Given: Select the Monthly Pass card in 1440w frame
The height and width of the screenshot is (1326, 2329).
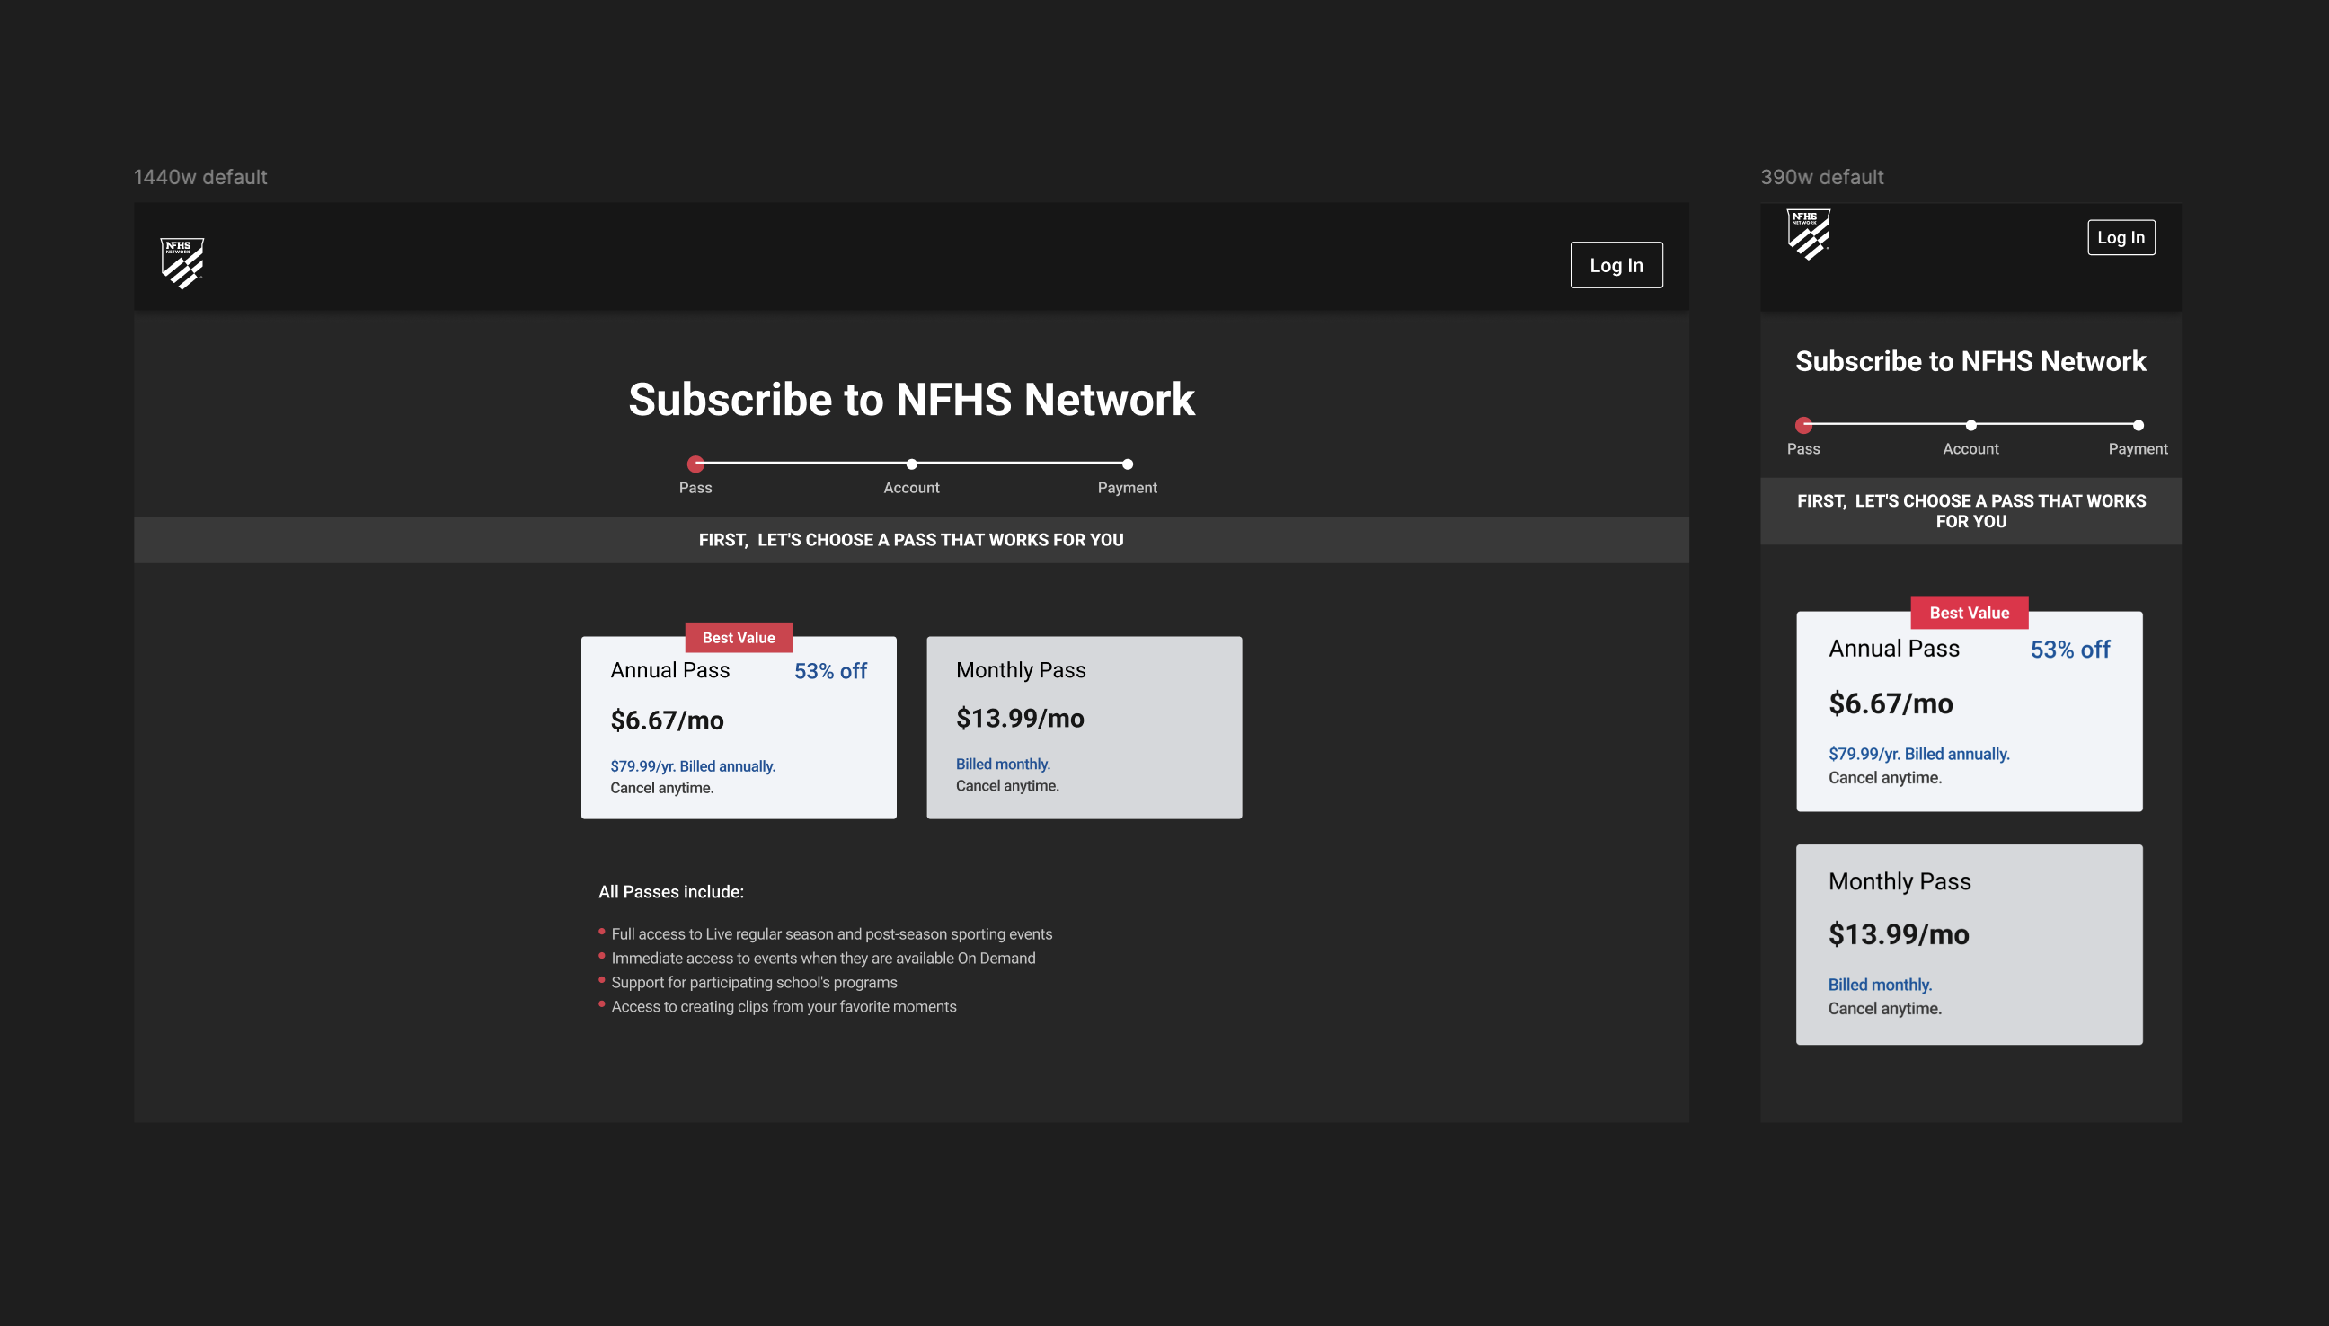Looking at the screenshot, I should (x=1084, y=728).
